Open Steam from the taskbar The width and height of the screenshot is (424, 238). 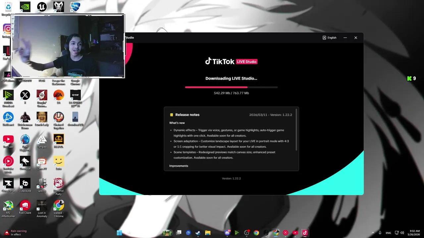pyautogui.click(x=198, y=233)
